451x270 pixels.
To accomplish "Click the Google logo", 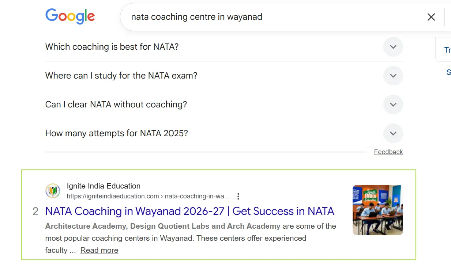I will (x=70, y=17).
